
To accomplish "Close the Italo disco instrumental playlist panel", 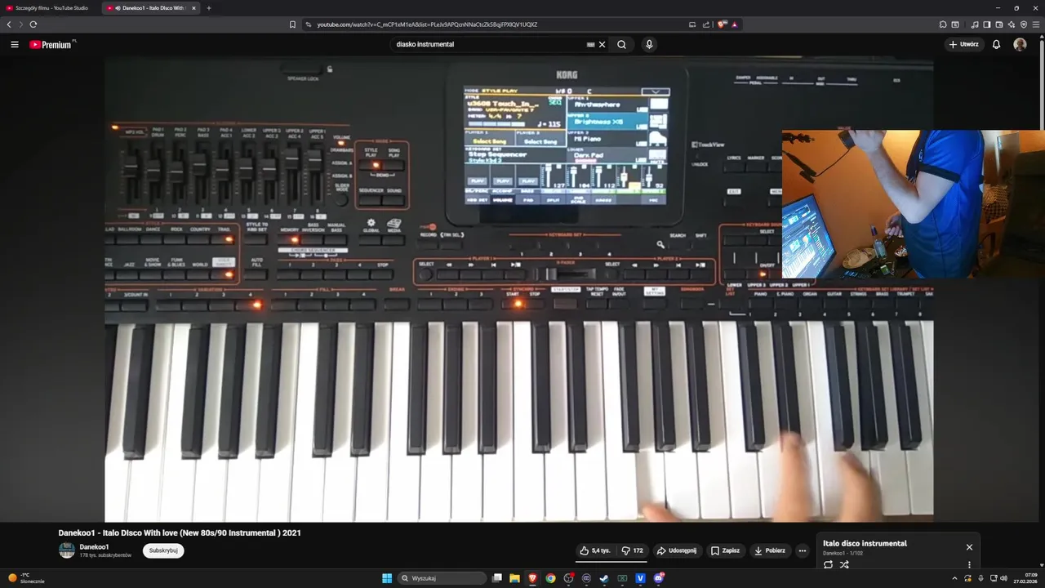I will pos(969,547).
